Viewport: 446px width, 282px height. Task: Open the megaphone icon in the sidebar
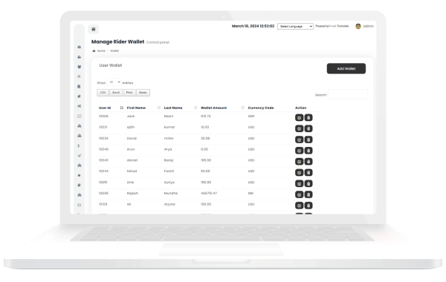pyautogui.click(x=80, y=156)
